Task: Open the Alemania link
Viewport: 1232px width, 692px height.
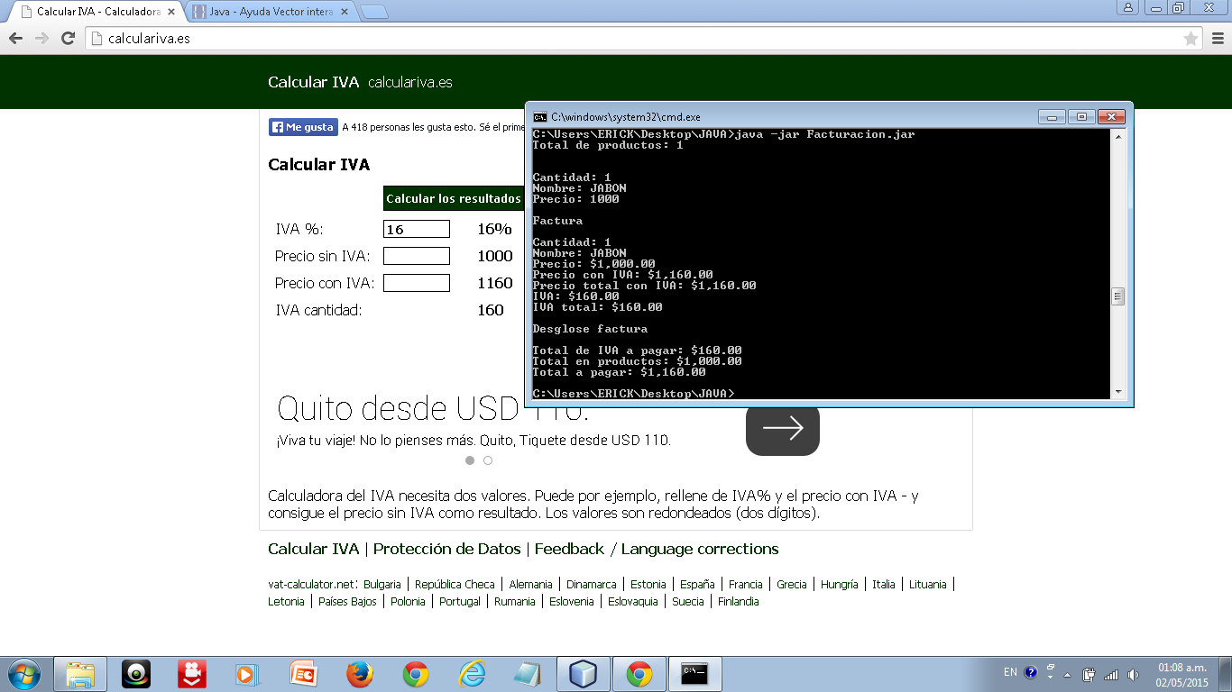Action: coord(530,585)
